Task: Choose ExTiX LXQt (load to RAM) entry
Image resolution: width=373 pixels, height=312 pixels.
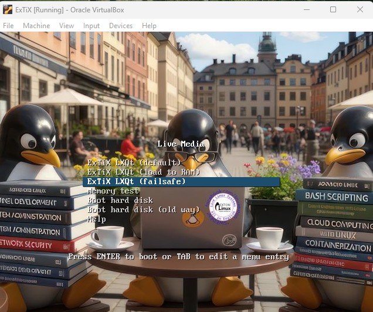Action: [x=144, y=172]
